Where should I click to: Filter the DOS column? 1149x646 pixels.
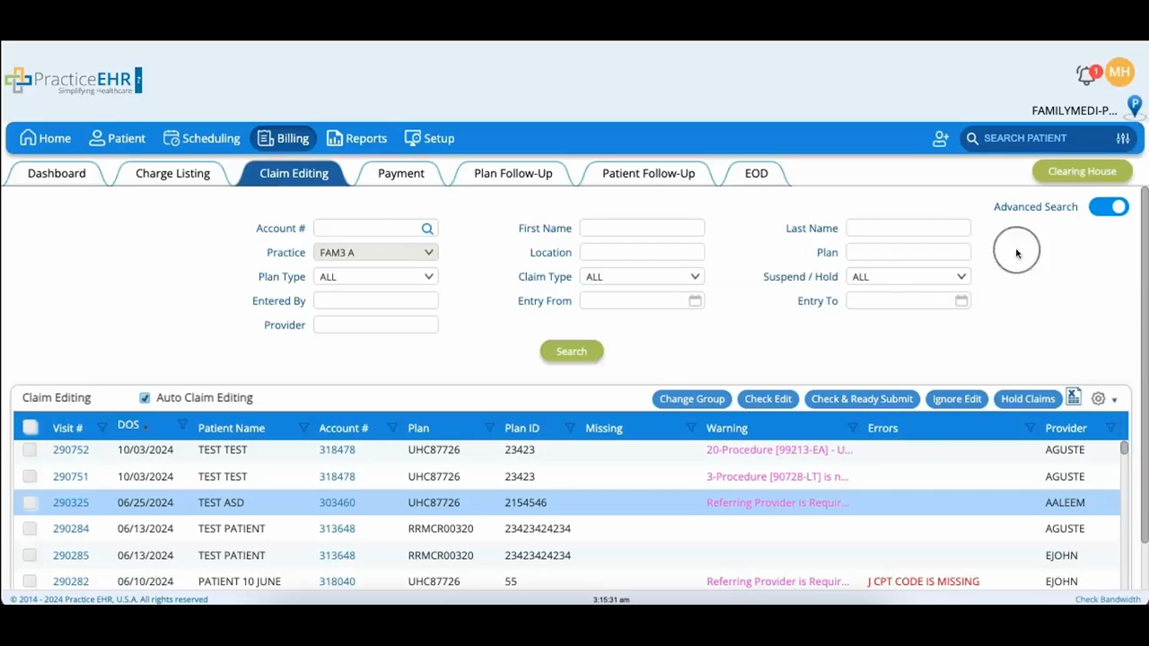click(183, 424)
